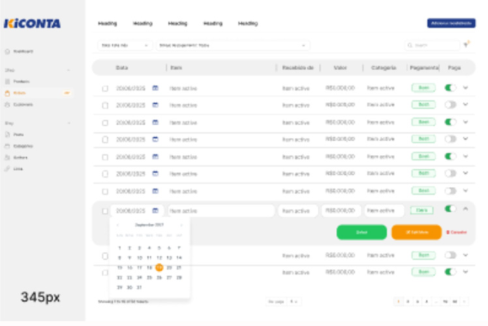Open Categories in the sidebar
This screenshot has height=326, width=488.
22,146
